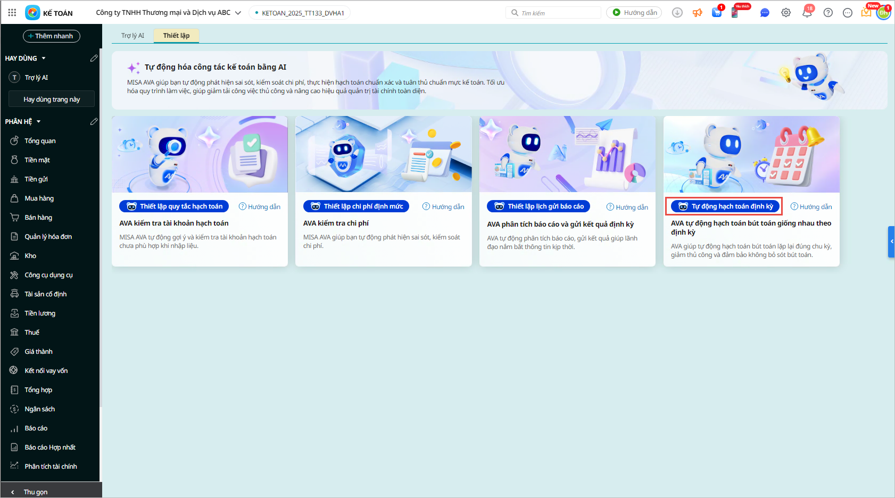The image size is (895, 498).
Task: Click the settings gear icon
Action: coord(786,13)
